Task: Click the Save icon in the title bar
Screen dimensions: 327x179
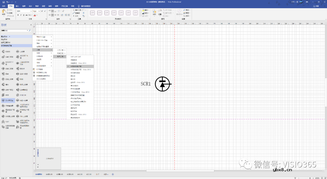Action: click(x=4, y=2)
